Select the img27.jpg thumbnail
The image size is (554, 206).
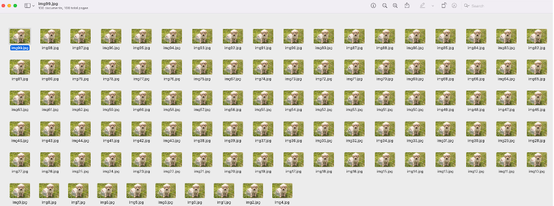20,160
